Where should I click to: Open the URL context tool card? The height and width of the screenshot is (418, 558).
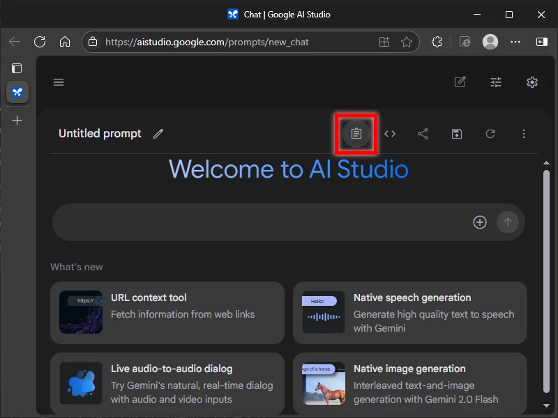pos(167,313)
